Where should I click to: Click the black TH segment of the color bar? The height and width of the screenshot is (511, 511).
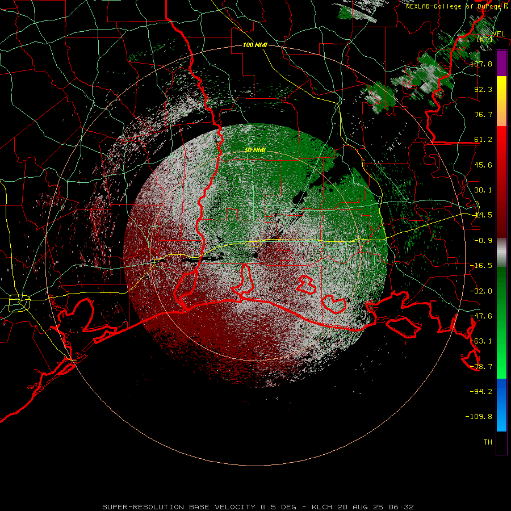(x=501, y=443)
